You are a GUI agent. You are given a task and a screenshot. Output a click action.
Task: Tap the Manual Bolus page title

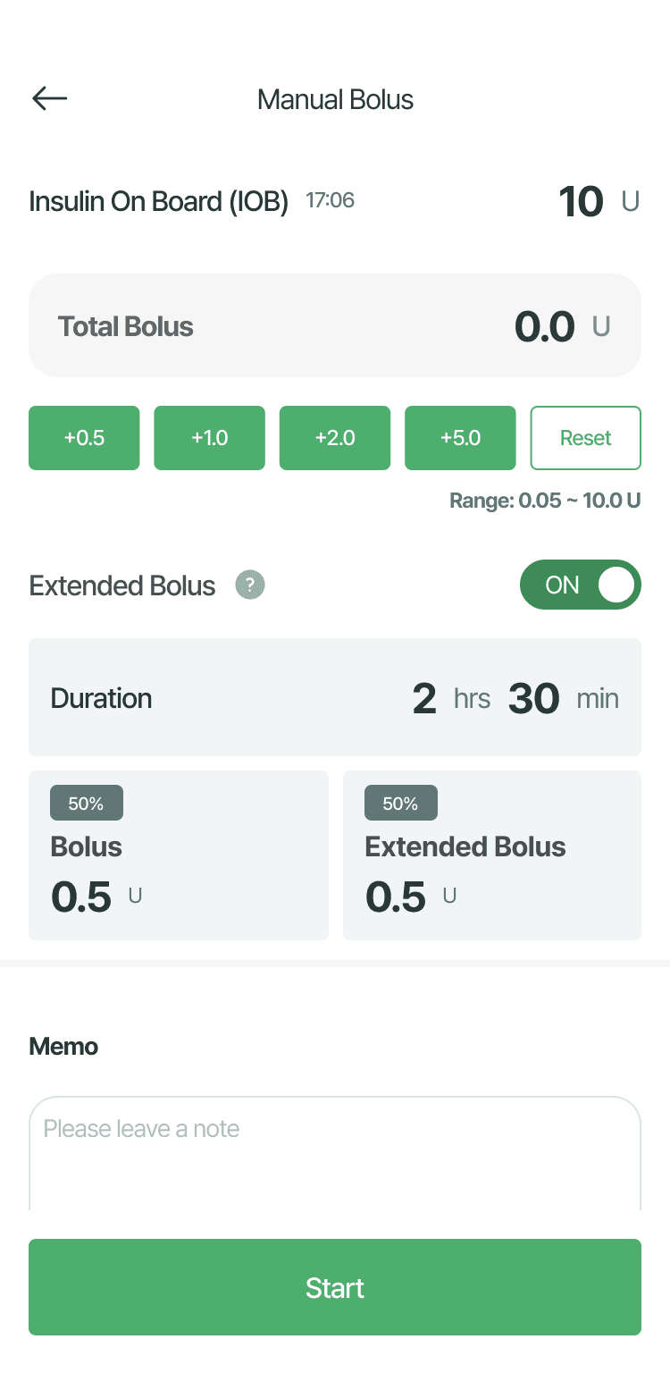click(335, 99)
